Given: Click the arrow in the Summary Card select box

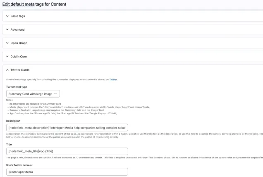Looking at the screenshot, I should click(56, 94).
